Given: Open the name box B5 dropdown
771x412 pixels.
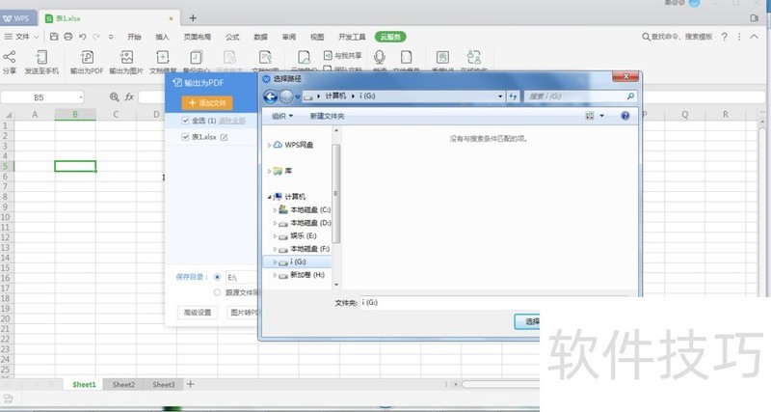Looking at the screenshot, I should 81,97.
